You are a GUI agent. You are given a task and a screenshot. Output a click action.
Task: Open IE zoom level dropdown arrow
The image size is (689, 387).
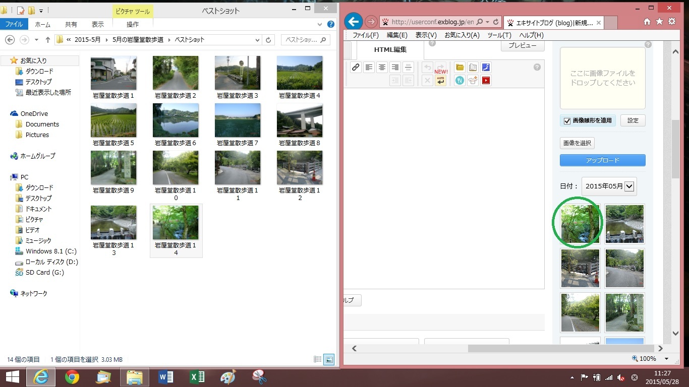point(666,359)
